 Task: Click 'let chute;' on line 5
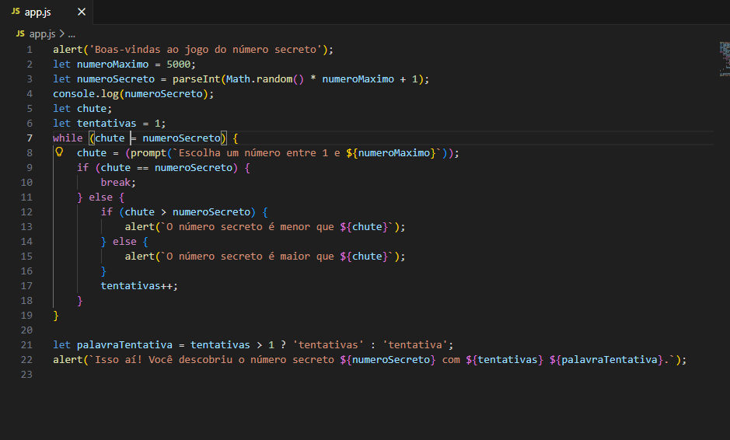tap(82, 109)
